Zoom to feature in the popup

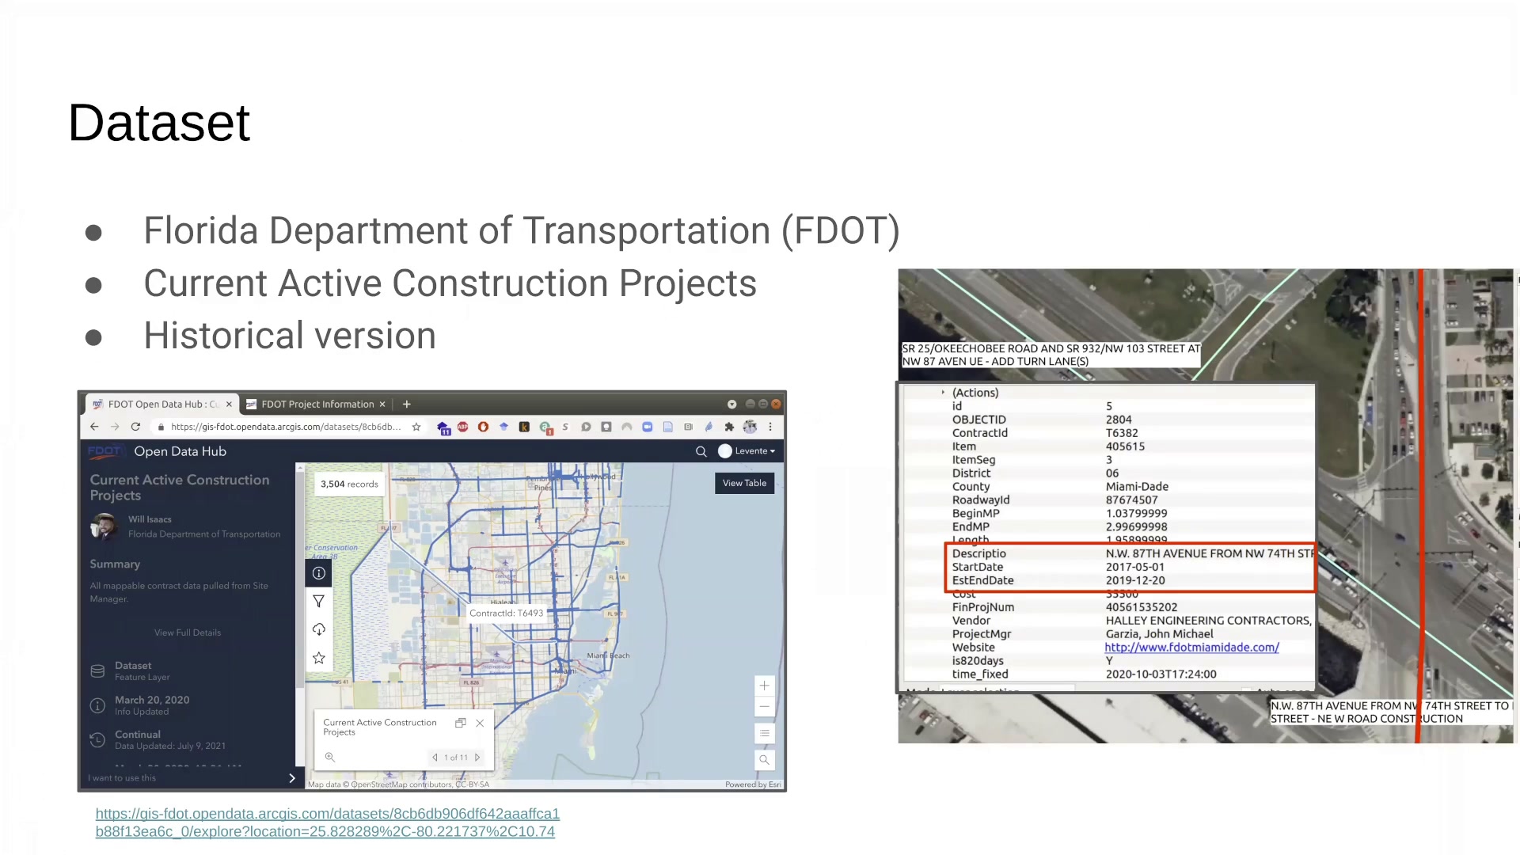click(330, 758)
